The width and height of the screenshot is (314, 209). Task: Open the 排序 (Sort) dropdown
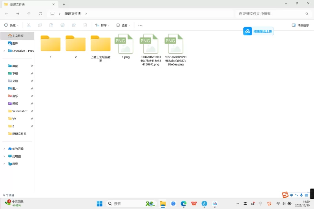coord(102,25)
